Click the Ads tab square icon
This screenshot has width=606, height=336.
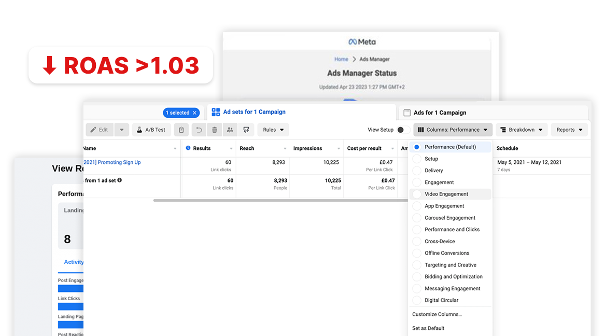(x=407, y=113)
